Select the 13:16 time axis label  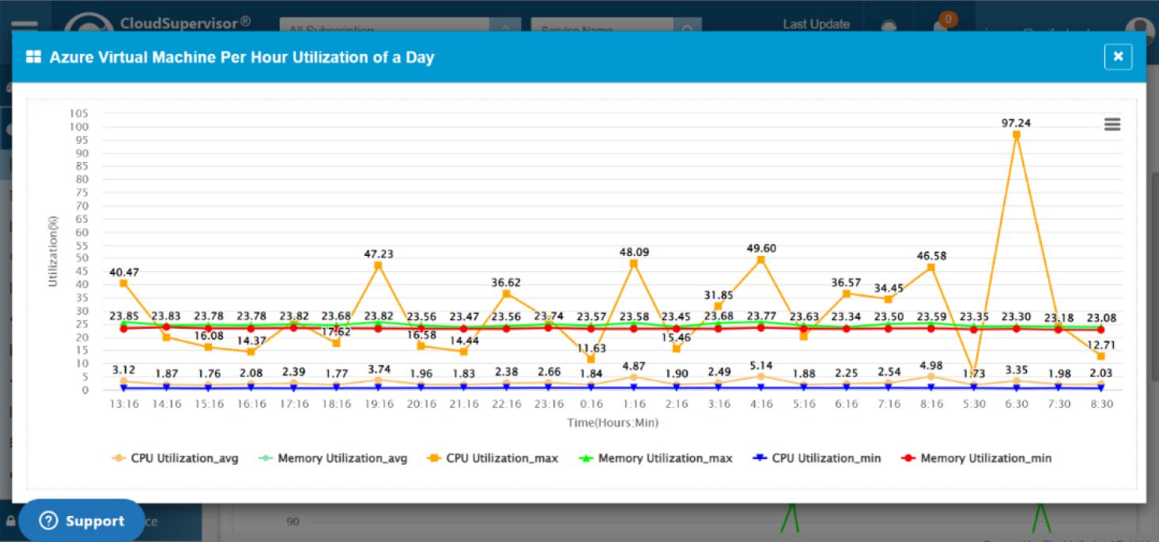pyautogui.click(x=124, y=404)
